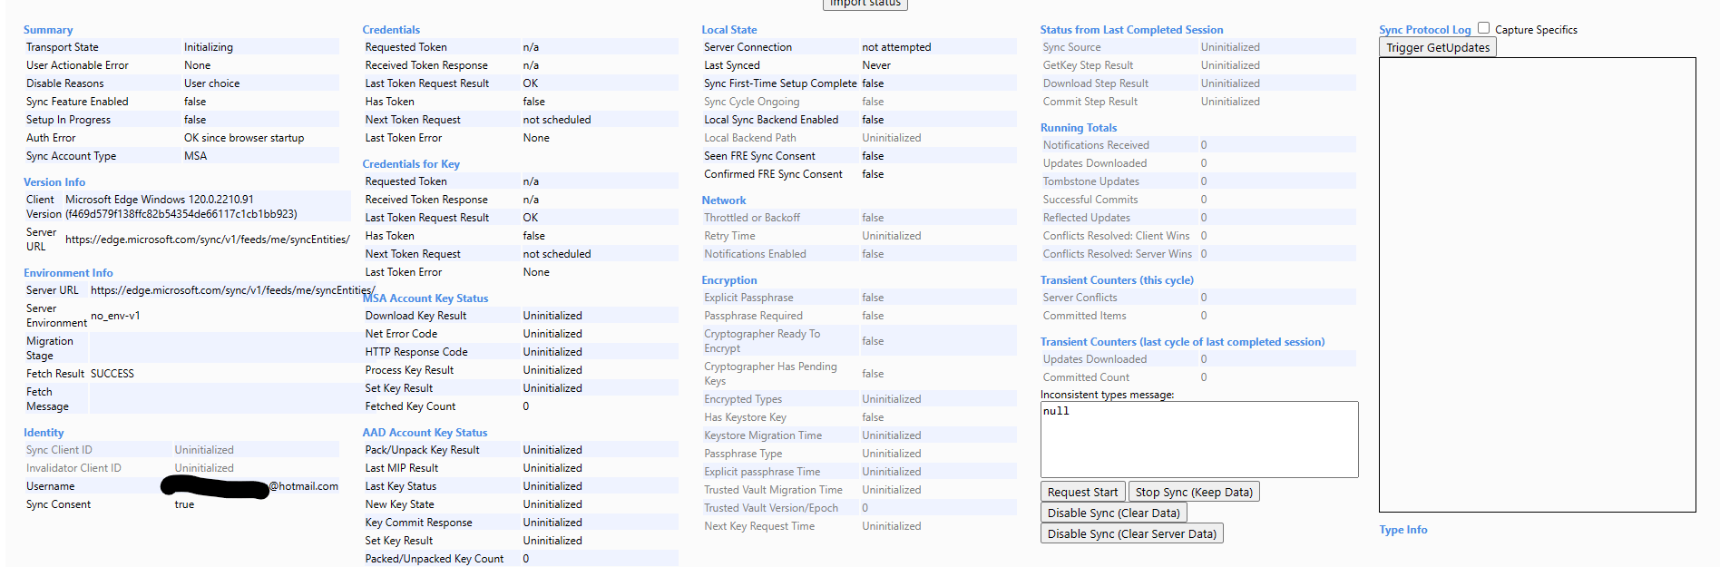This screenshot has height=567, width=1720.
Task: Select the Transport State value Initializing
Action: [x=209, y=47]
